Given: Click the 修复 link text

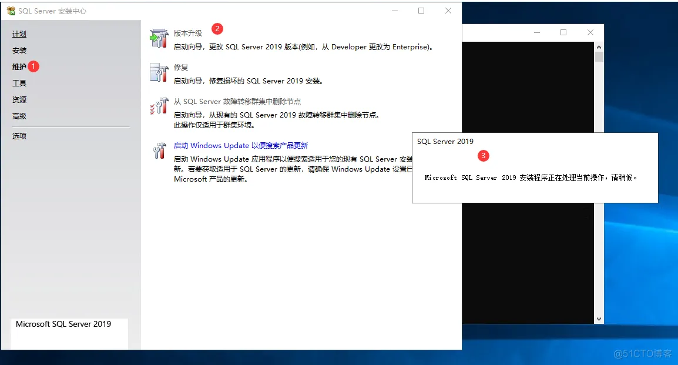Looking at the screenshot, I should (x=181, y=68).
